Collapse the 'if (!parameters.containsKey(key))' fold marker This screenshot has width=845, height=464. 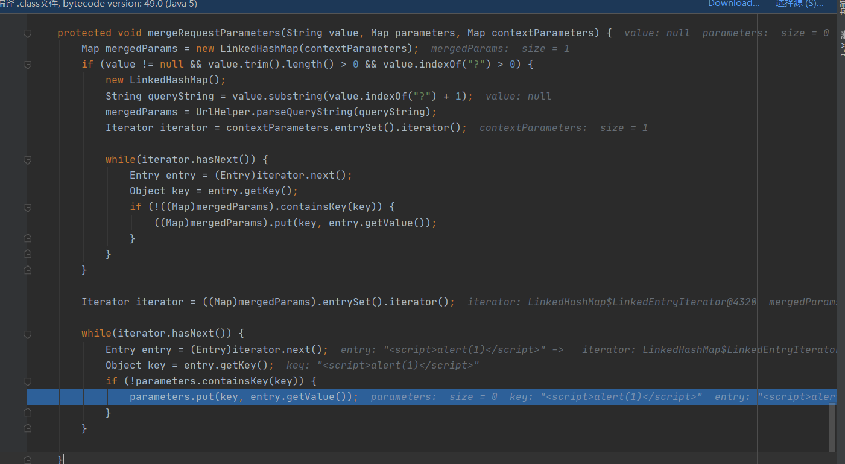click(28, 381)
